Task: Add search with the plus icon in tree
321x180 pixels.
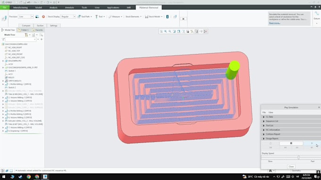Action: (42, 39)
